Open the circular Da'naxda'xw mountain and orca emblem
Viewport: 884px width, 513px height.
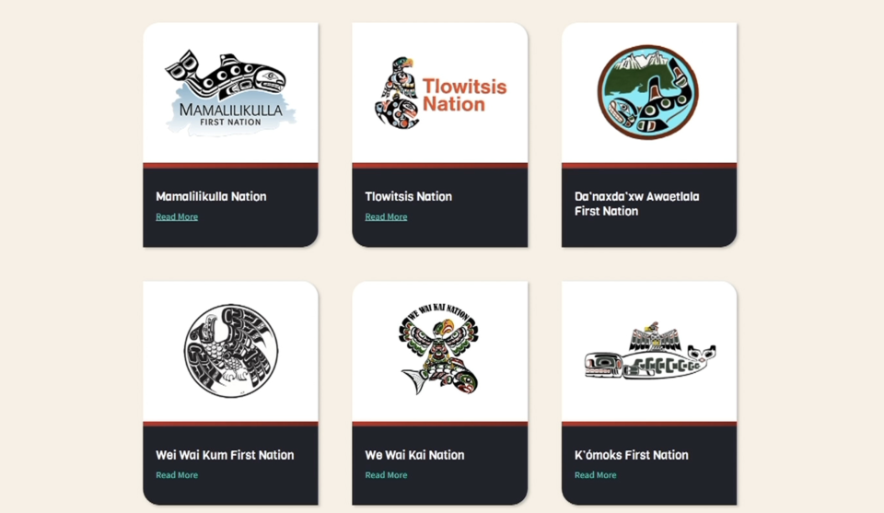pyautogui.click(x=648, y=92)
